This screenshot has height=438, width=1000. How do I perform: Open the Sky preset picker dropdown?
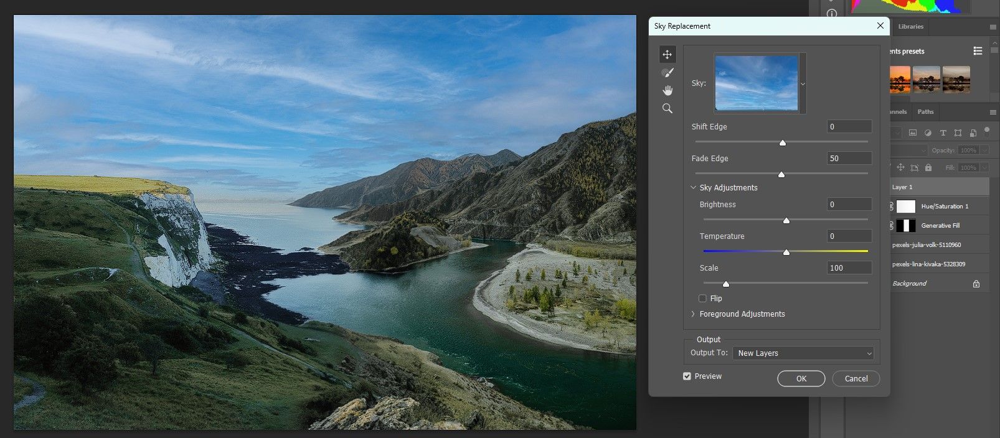click(803, 84)
